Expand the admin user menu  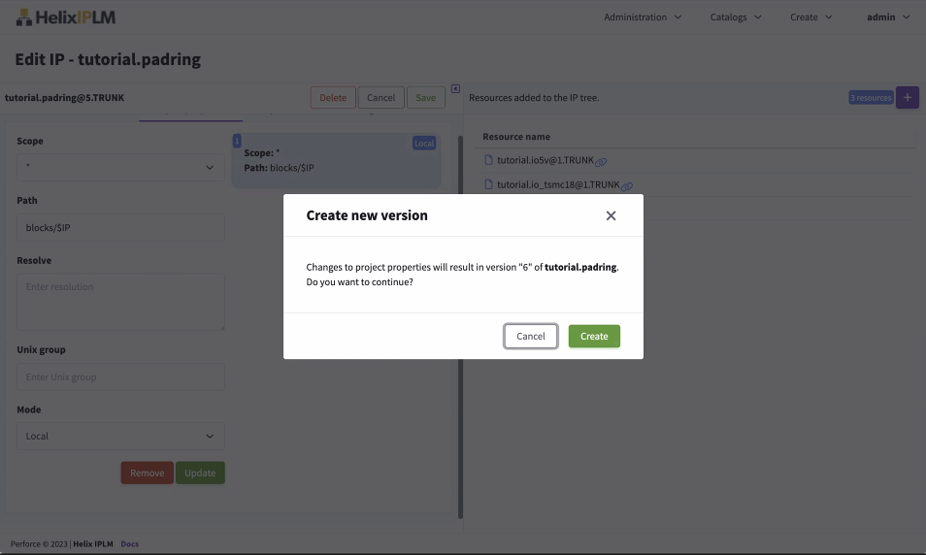(887, 16)
